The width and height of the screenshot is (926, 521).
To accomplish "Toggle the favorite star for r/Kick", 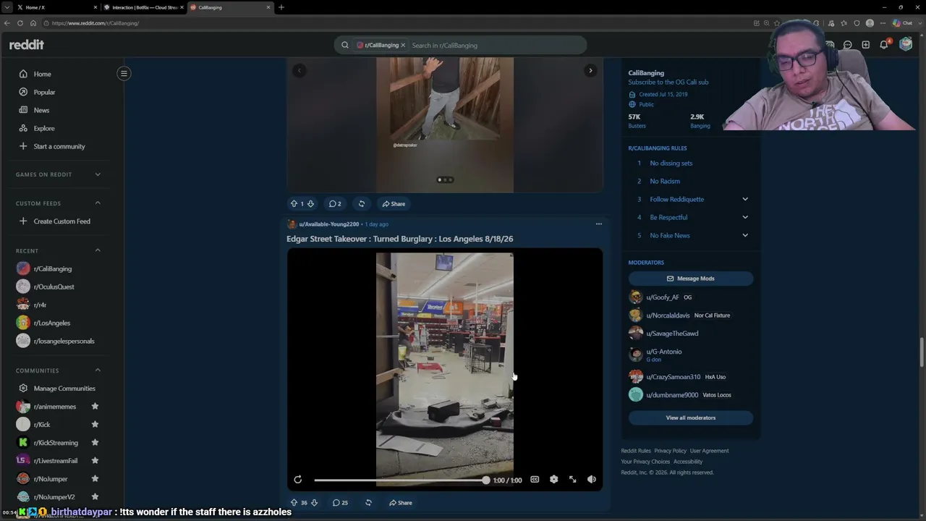I will [x=95, y=425].
